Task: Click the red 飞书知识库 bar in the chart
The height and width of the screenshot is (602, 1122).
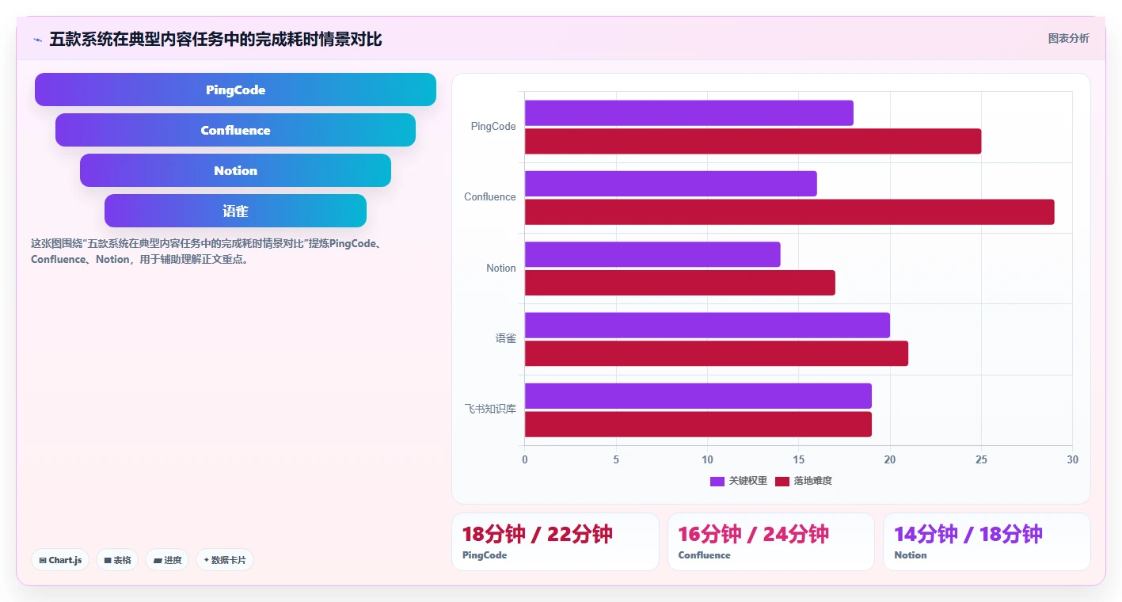Action: pyautogui.click(x=698, y=424)
